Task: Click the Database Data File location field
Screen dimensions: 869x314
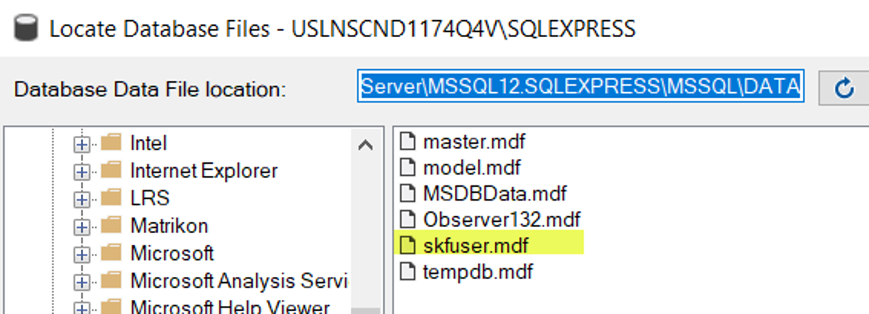Action: (x=581, y=87)
